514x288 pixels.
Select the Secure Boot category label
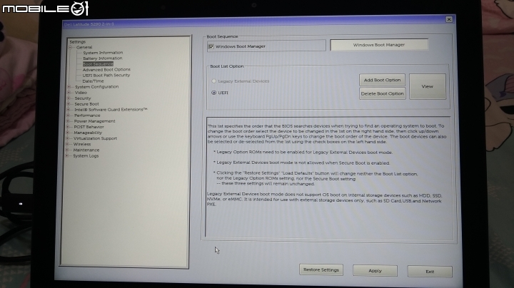pos(86,104)
